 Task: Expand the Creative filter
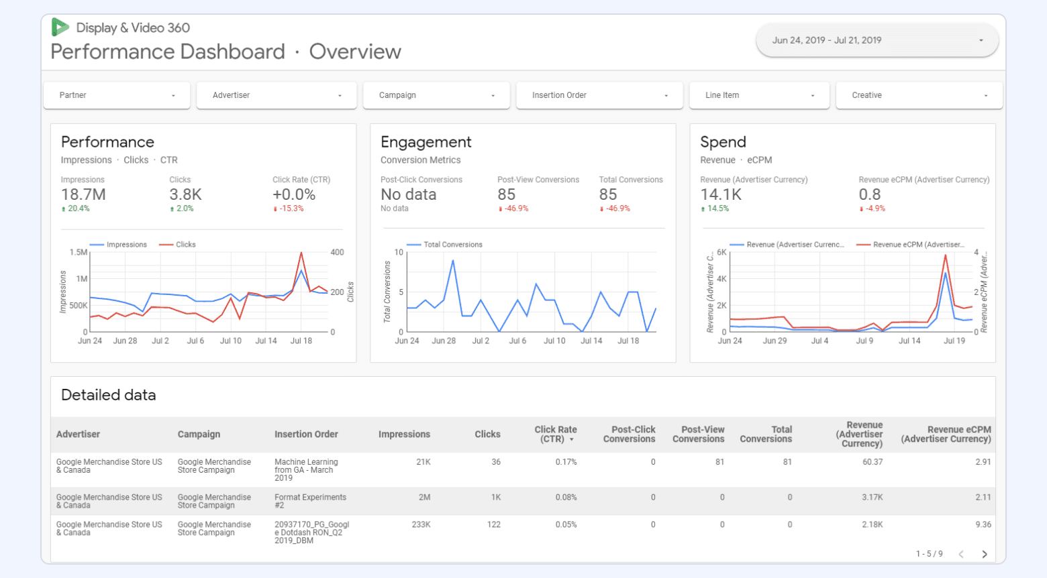pos(917,95)
